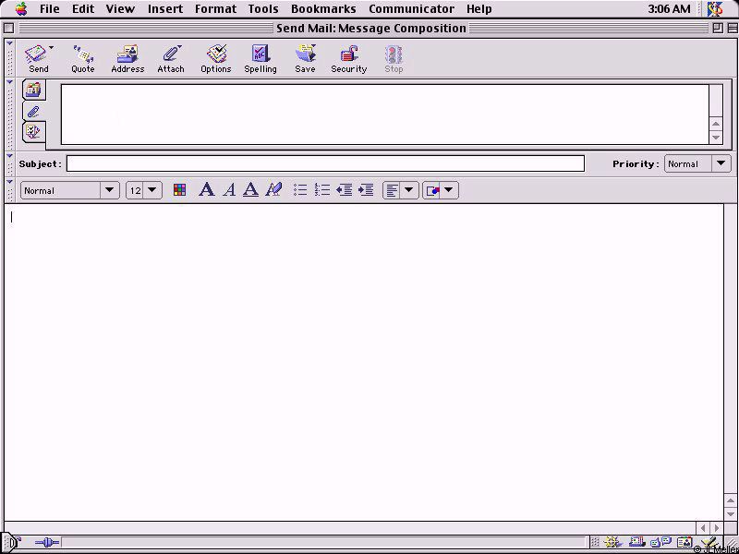The height and width of the screenshot is (554, 739).
Task: Open the Bookmarks menu
Action: [x=323, y=9]
